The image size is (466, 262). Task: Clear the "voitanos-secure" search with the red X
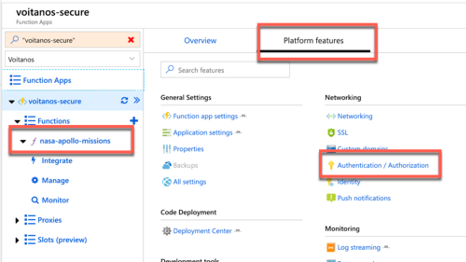coord(131,40)
